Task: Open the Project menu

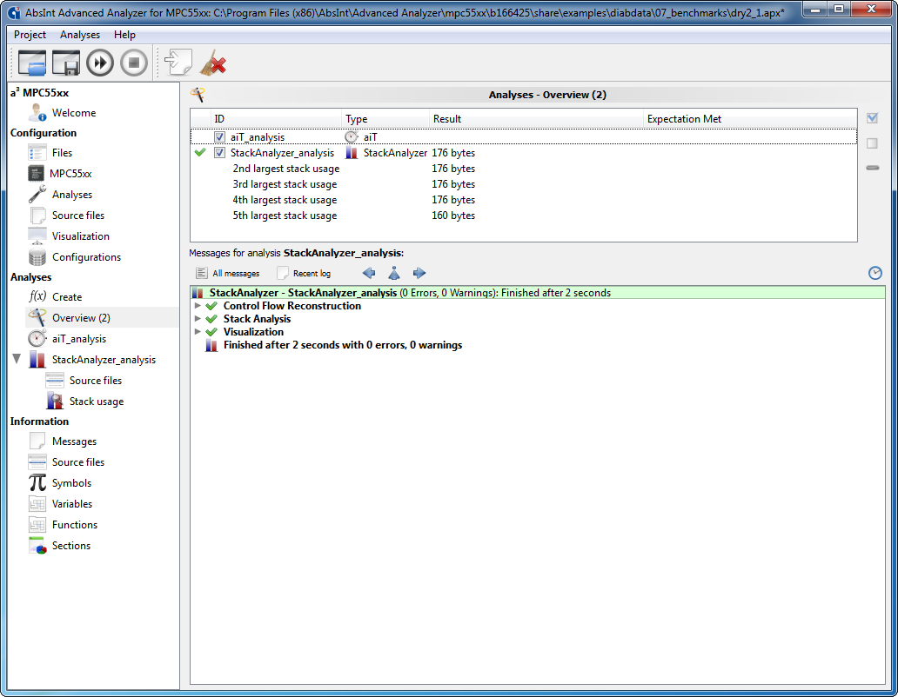Action: (x=30, y=35)
